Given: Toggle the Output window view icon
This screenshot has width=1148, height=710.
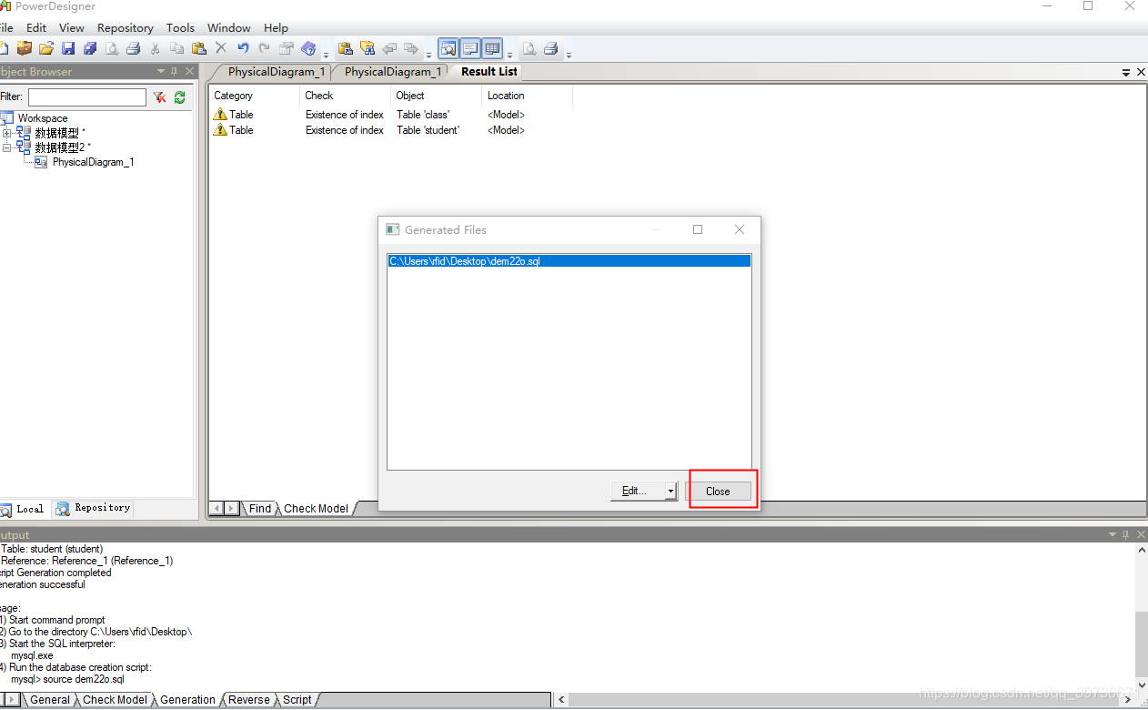Looking at the screenshot, I should click(x=470, y=48).
